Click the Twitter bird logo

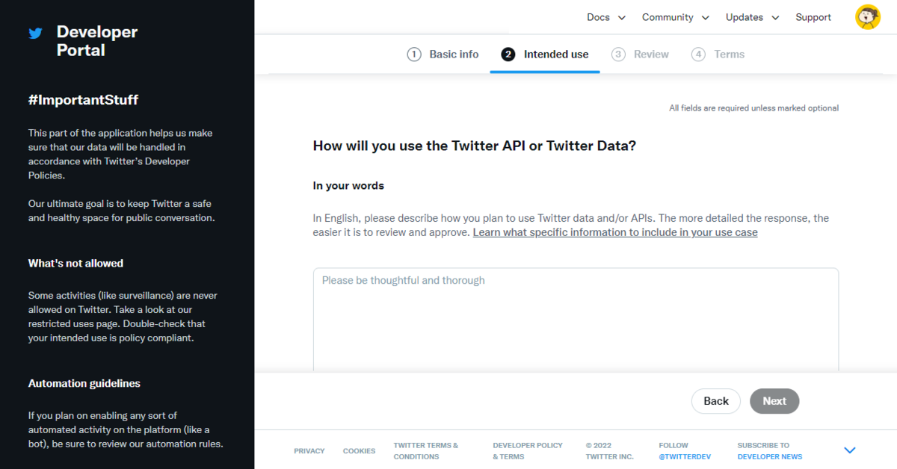(x=34, y=33)
